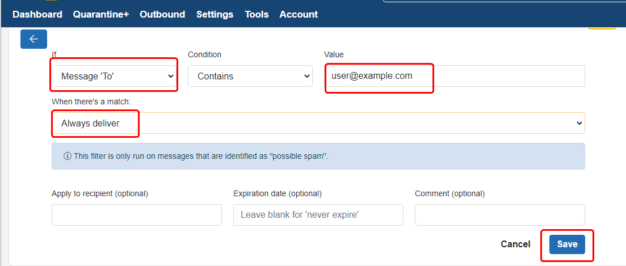Click the yellow button at top right
Viewport: 626px width, 266px height.
pos(602,27)
